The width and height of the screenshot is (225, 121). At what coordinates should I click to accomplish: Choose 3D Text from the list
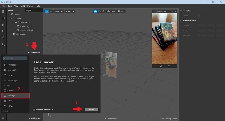[15, 75]
